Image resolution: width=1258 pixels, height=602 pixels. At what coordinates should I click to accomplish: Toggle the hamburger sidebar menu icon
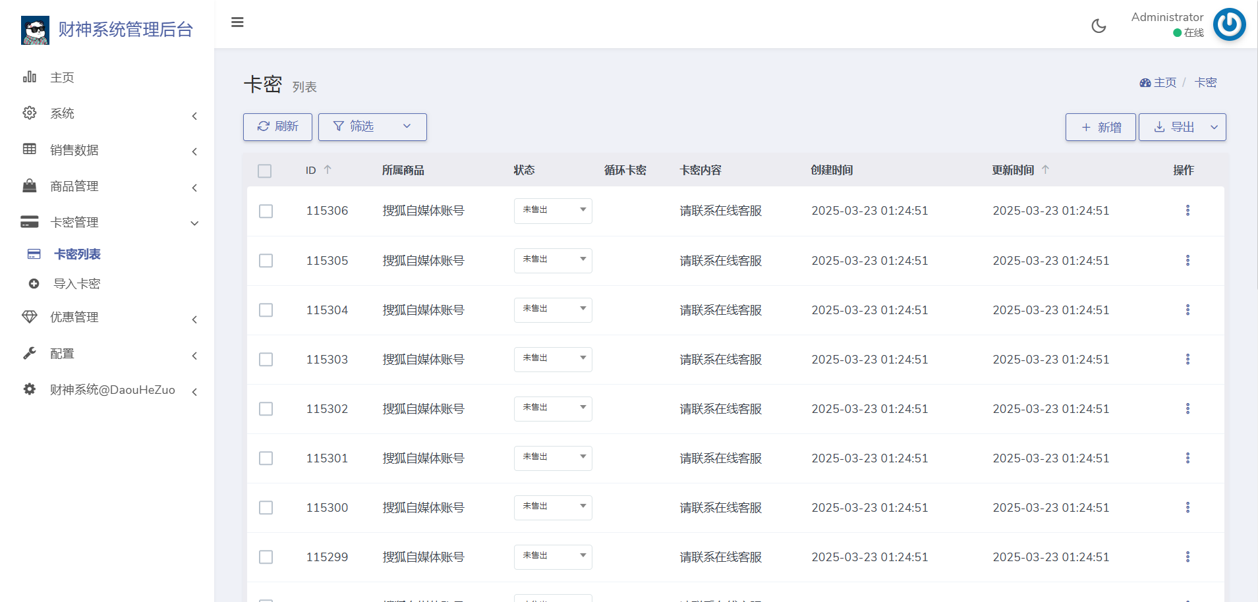point(237,22)
